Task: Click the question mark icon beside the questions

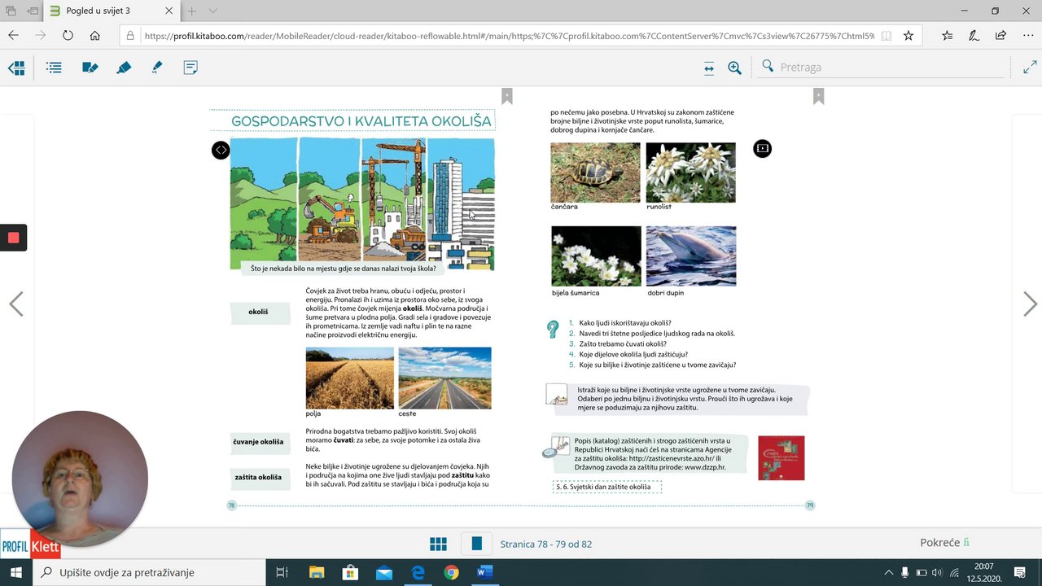Action: [553, 329]
